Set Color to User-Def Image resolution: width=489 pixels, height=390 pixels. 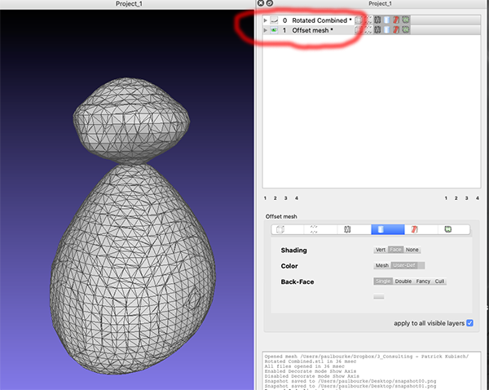coord(404,265)
